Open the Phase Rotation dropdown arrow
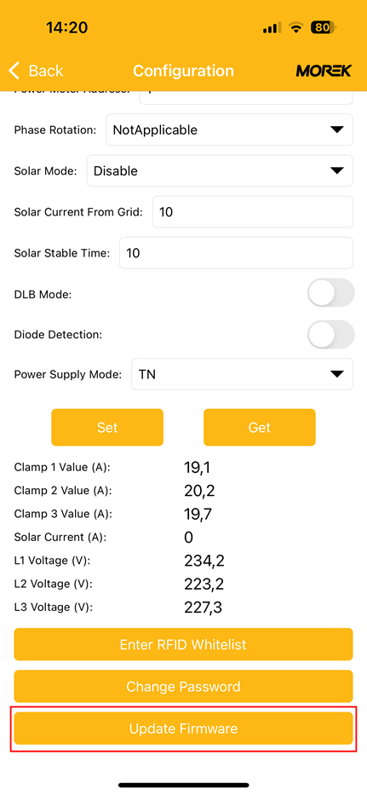This screenshot has height=795, width=367. (x=336, y=130)
